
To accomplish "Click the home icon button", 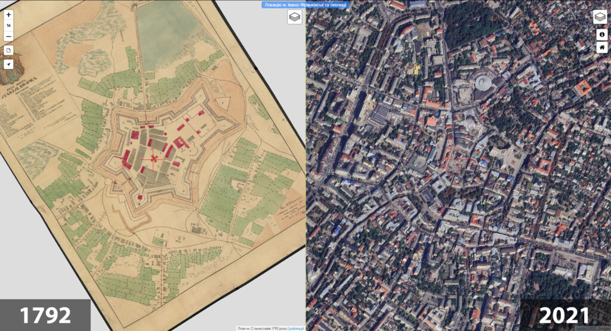I will pyautogui.click(x=602, y=47).
